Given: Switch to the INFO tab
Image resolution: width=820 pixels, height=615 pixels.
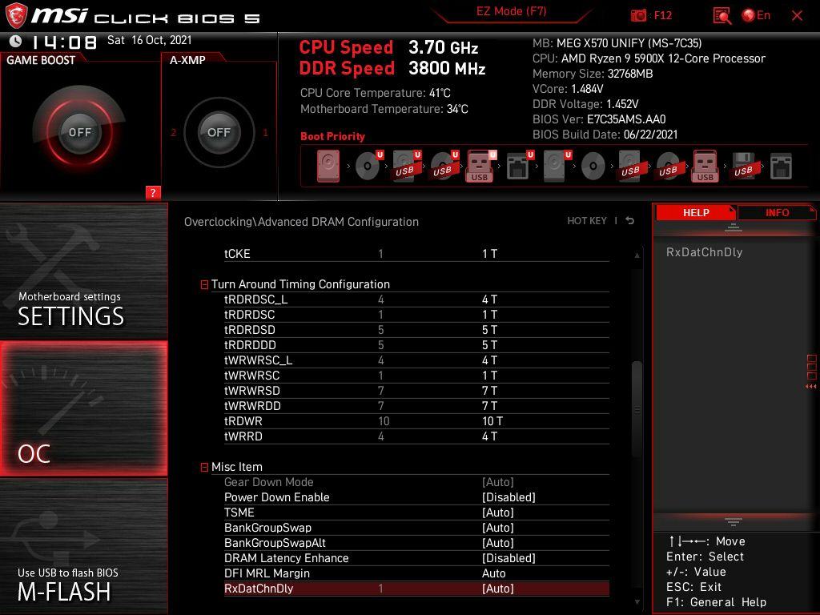Looking at the screenshot, I should coord(777,212).
